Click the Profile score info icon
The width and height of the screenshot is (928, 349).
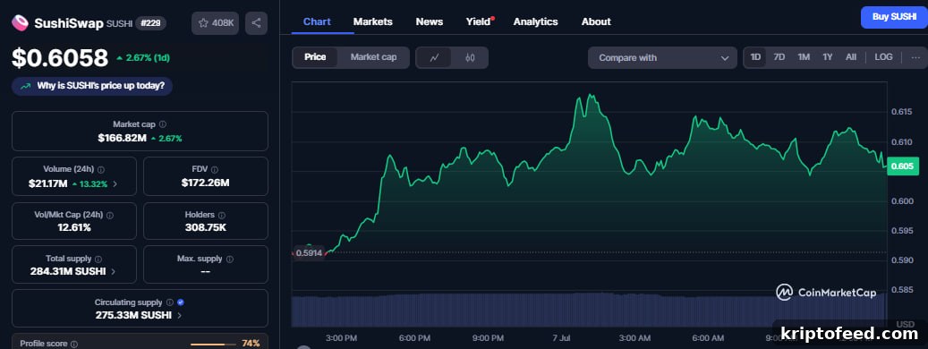point(74,344)
